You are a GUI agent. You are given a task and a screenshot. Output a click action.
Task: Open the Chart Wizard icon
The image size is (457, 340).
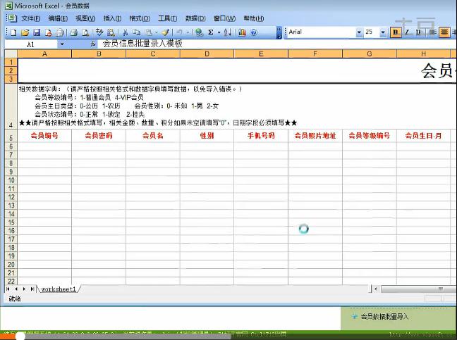[242, 32]
